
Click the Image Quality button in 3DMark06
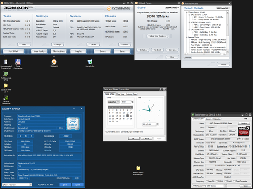(x=40, y=51)
